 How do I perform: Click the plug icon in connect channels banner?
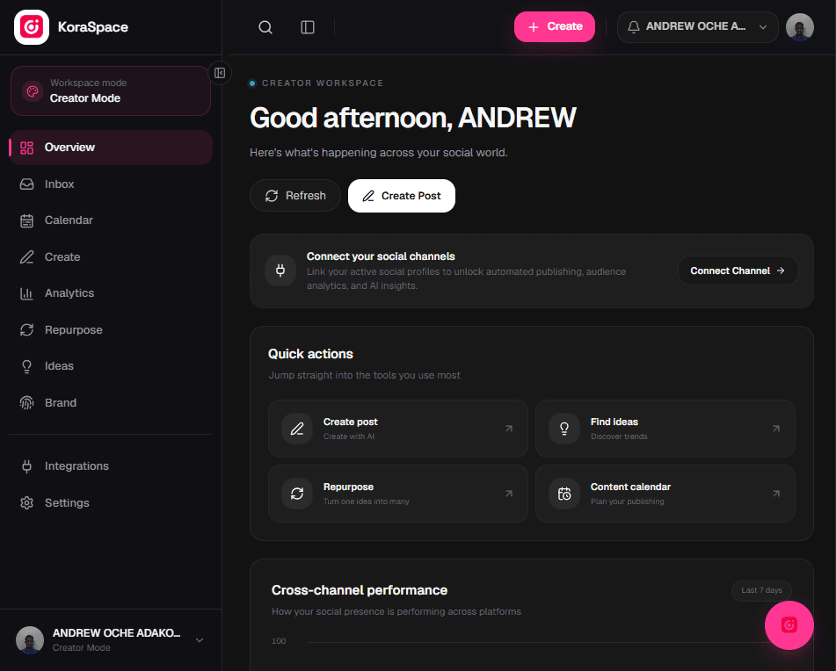click(280, 271)
